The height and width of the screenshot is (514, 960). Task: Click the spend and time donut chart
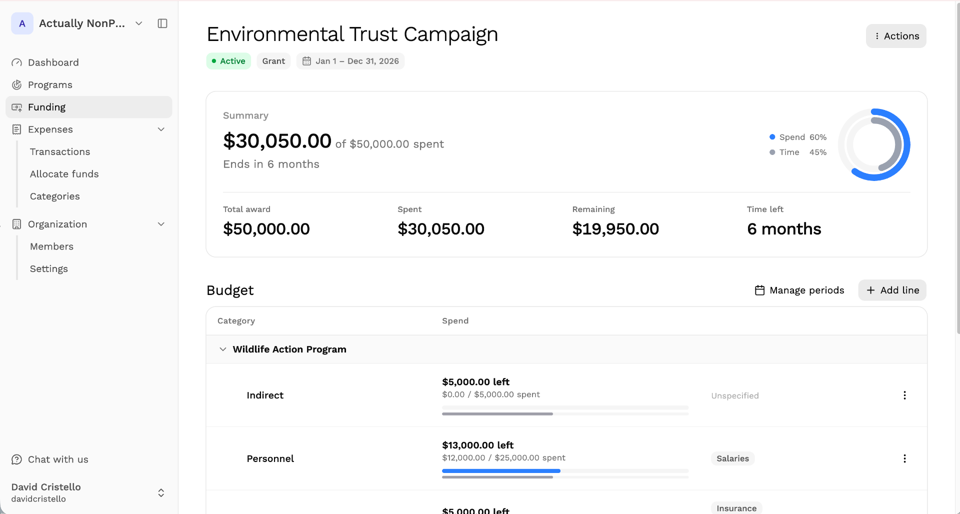[874, 144]
